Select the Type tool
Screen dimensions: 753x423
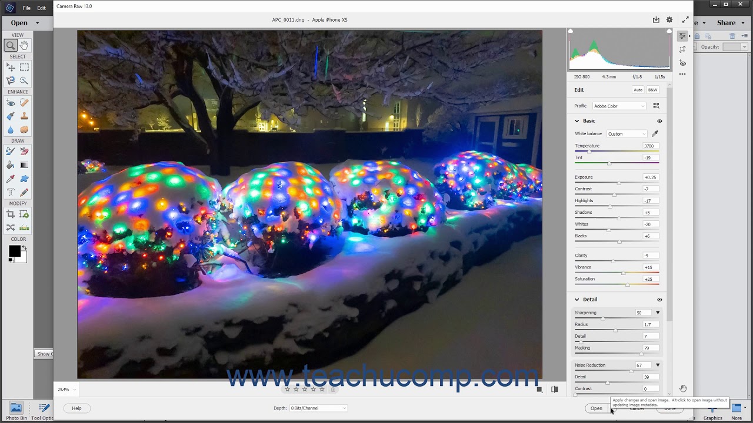click(x=11, y=192)
